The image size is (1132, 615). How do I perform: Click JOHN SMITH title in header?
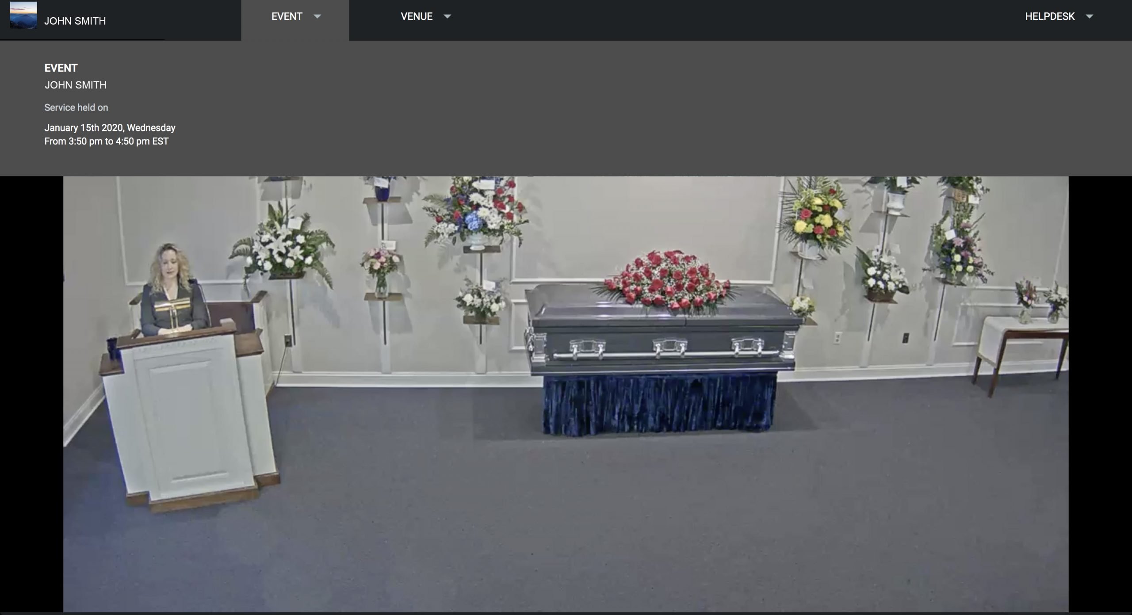pyautogui.click(x=75, y=21)
